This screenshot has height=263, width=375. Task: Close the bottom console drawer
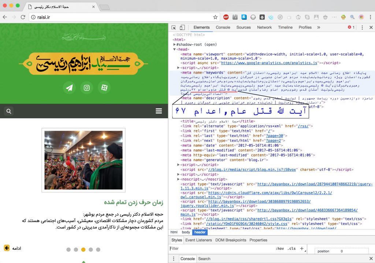pyautogui.click(x=371, y=259)
